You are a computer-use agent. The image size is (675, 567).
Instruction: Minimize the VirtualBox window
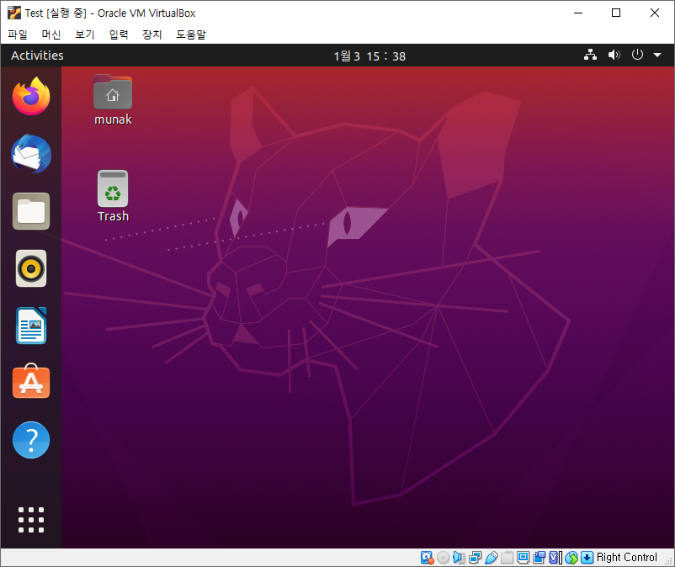pos(578,13)
